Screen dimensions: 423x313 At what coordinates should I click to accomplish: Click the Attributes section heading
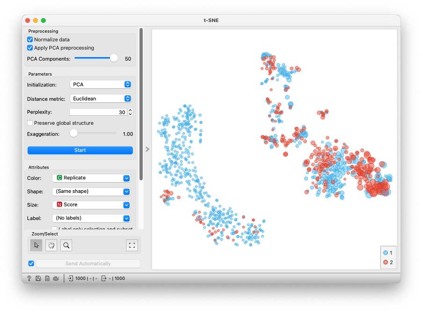38,167
